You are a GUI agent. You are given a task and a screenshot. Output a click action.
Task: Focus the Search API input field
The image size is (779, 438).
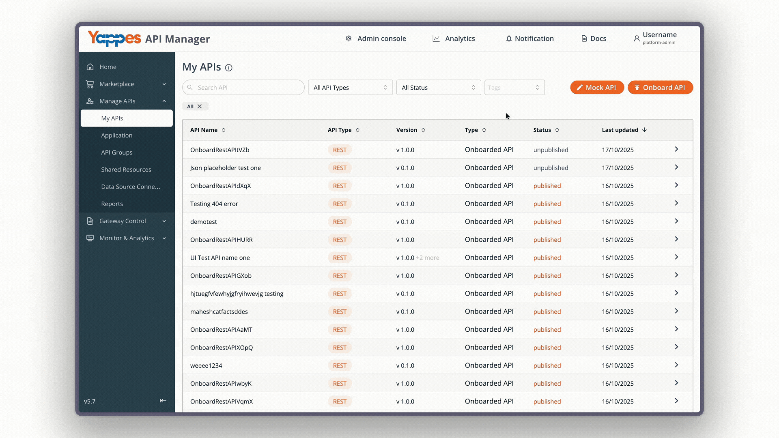(x=243, y=88)
